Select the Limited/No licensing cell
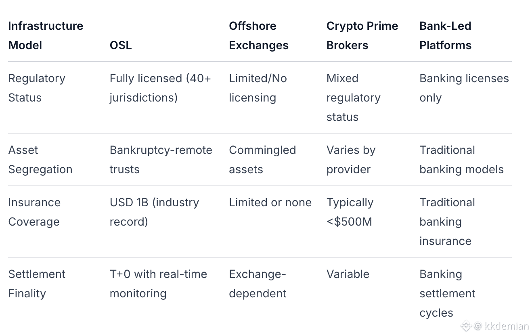This screenshot has width=532, height=336. coord(258,88)
